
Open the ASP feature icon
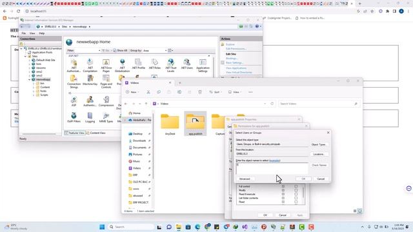(74, 101)
